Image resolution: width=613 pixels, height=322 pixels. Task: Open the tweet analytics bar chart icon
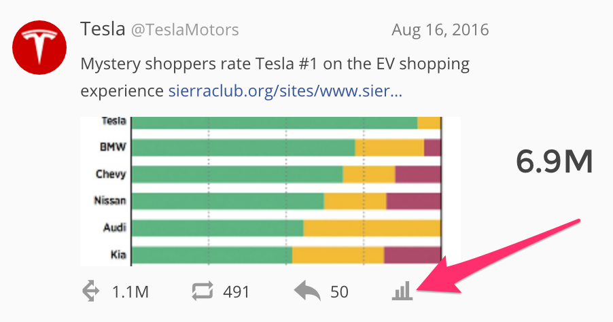coord(402,291)
